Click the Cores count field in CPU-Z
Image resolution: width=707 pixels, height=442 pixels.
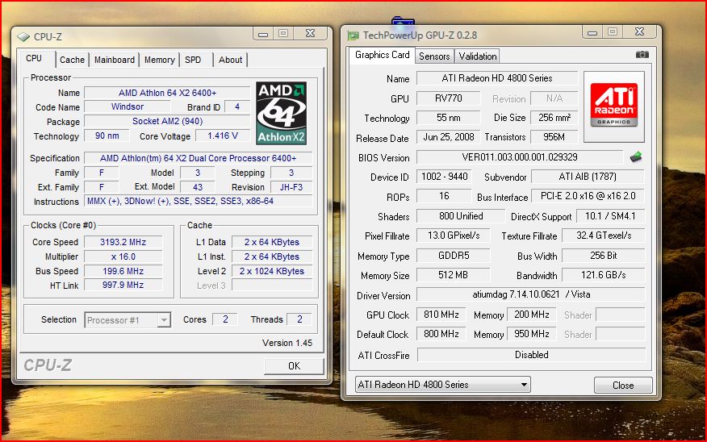[x=225, y=319]
